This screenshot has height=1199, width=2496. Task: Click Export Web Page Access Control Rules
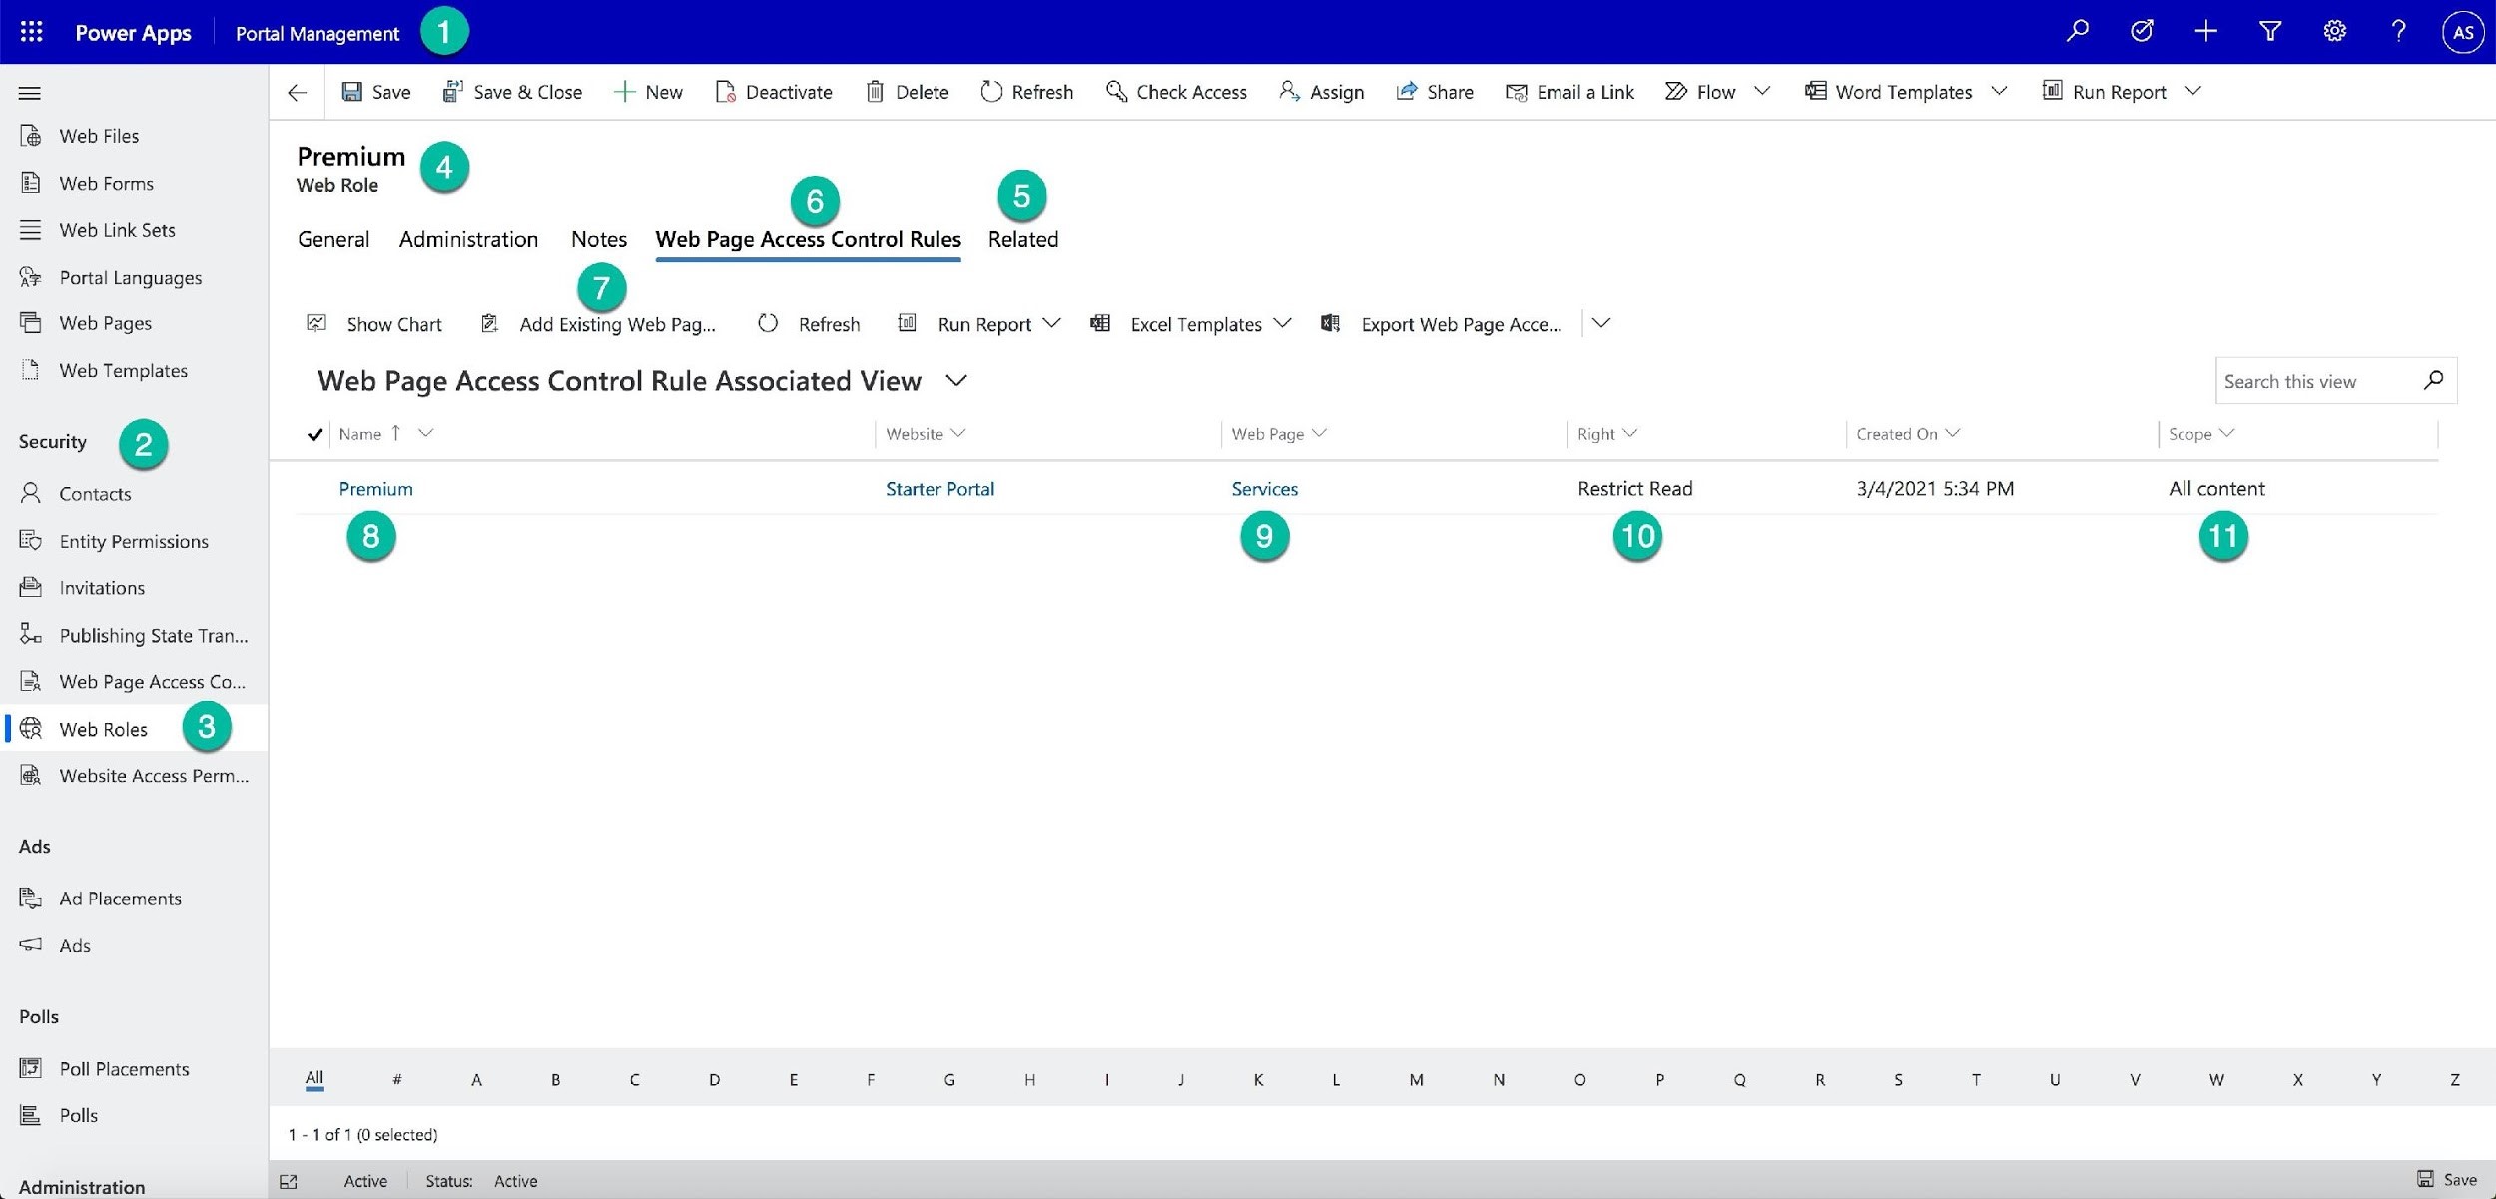coord(1441,324)
